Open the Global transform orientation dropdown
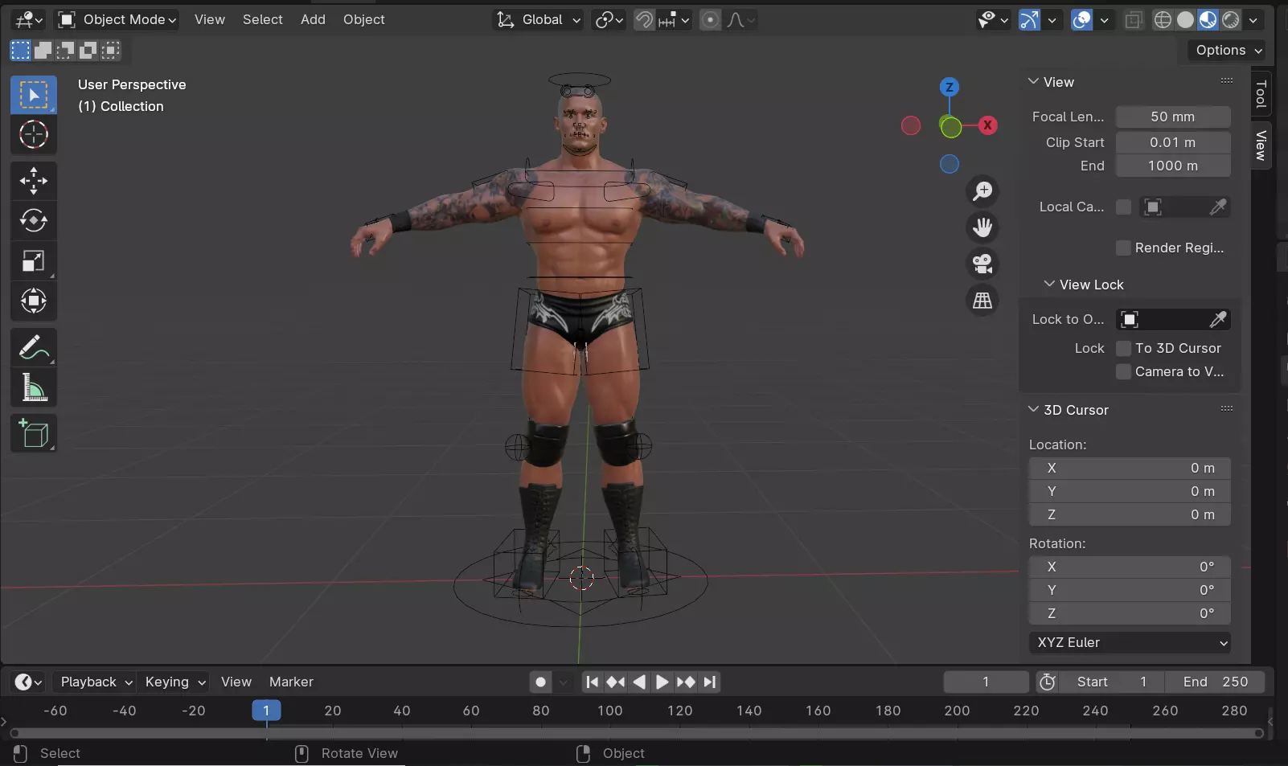The image size is (1288, 766). (538, 19)
